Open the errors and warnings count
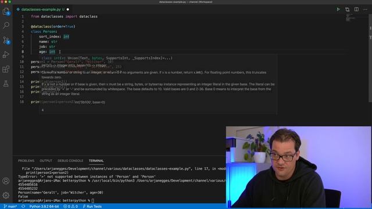This screenshot has height=209, width=372. [x=70, y=207]
